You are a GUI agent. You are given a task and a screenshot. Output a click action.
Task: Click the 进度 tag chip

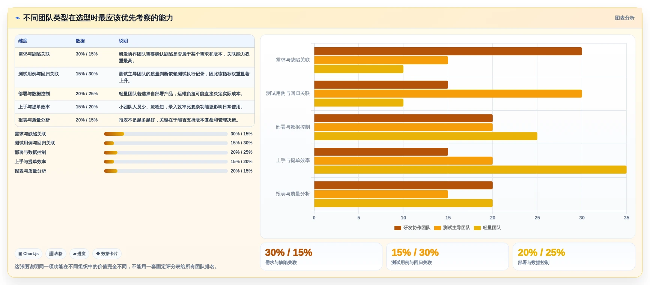click(79, 254)
